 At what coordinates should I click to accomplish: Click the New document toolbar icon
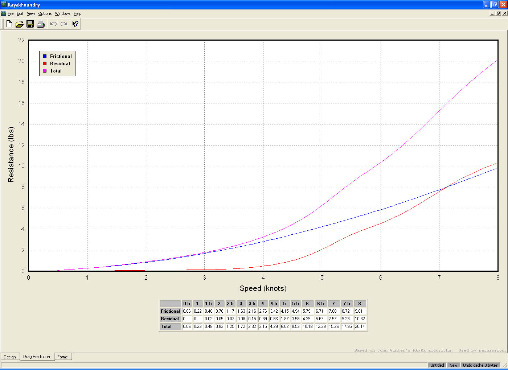coord(9,24)
